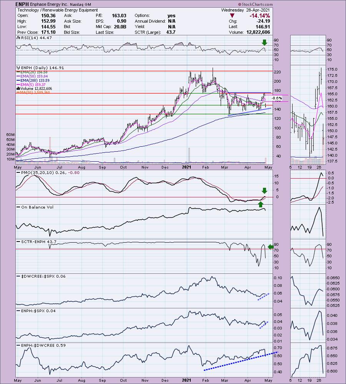Click the PMO(35,20,10) 0.26, -0.80 panel label

50,173
